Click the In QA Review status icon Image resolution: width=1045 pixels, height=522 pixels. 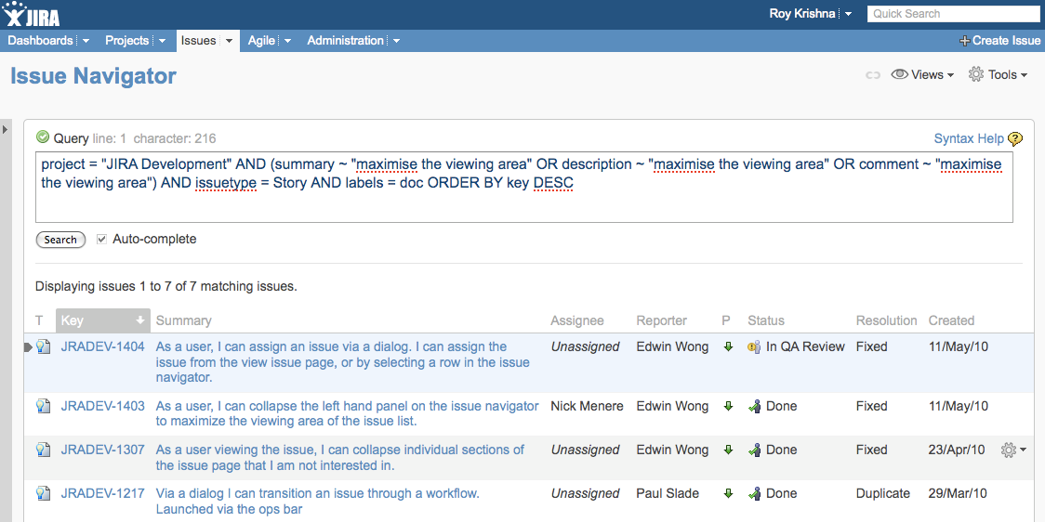tap(754, 346)
